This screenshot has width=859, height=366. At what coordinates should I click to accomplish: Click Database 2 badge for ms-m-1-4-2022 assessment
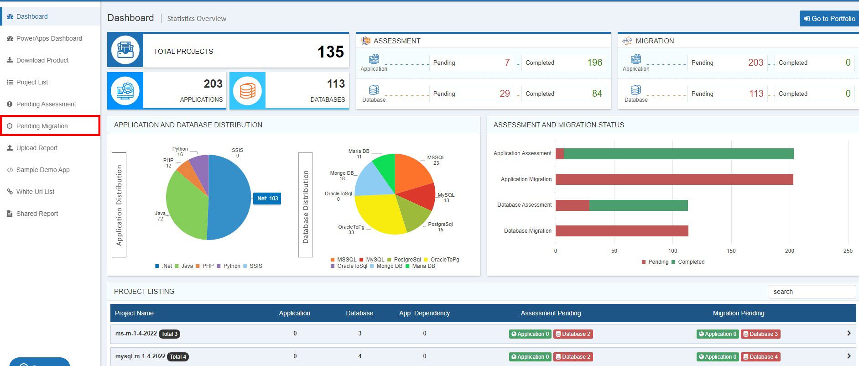coord(573,334)
